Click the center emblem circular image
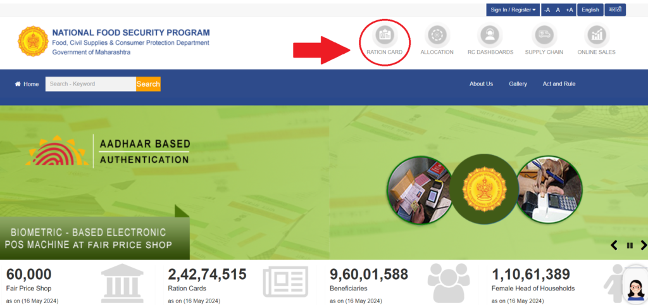Screen dimensions: 648x305 tap(484, 189)
